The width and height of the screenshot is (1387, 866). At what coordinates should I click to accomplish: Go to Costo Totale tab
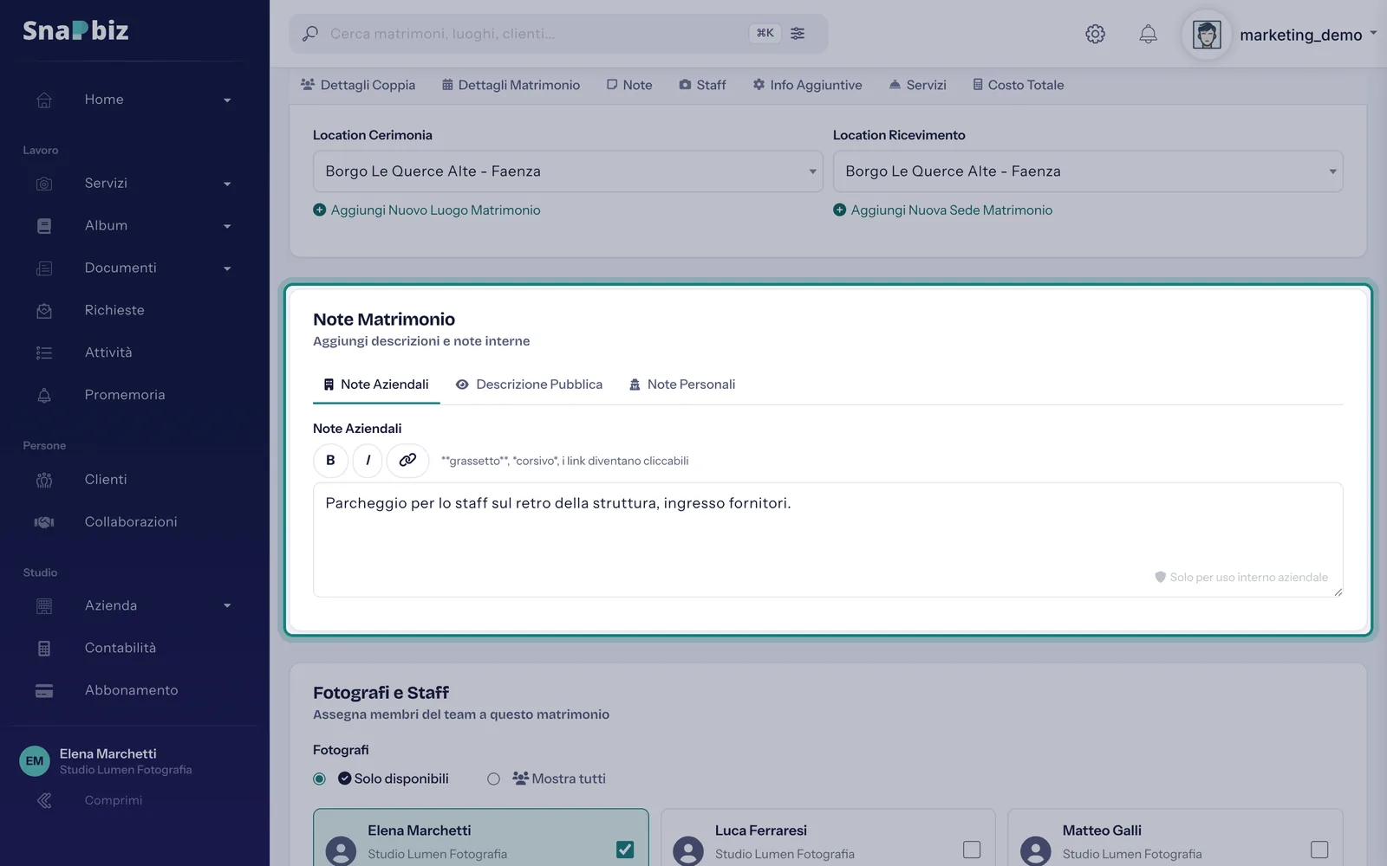tap(1018, 85)
